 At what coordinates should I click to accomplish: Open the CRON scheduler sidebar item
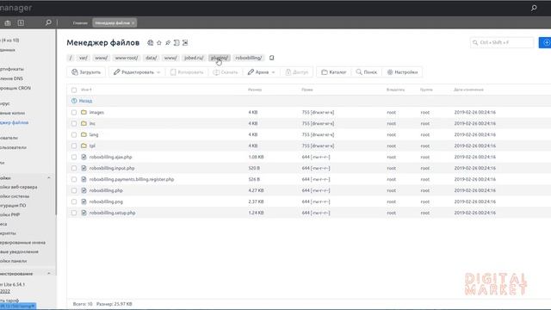[x=15, y=88]
